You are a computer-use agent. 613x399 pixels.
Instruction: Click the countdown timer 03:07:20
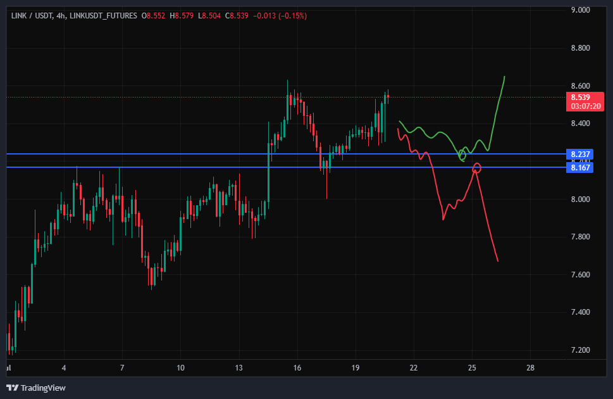(585, 106)
